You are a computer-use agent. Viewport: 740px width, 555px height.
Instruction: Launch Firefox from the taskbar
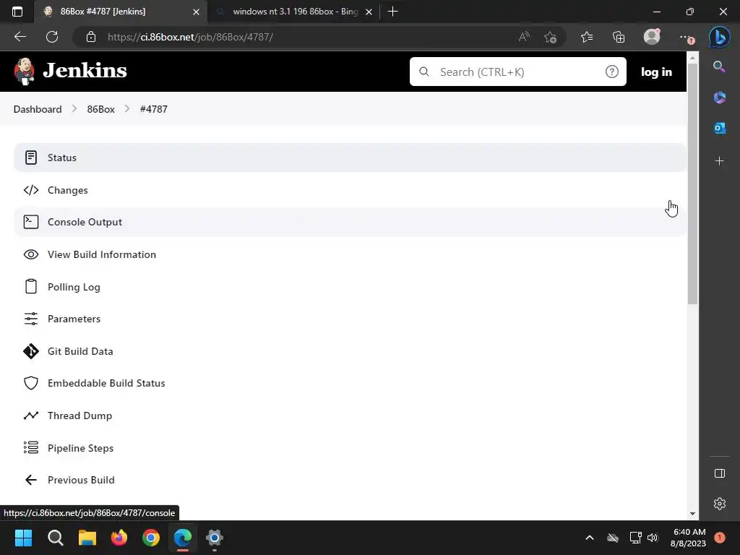[x=119, y=538]
